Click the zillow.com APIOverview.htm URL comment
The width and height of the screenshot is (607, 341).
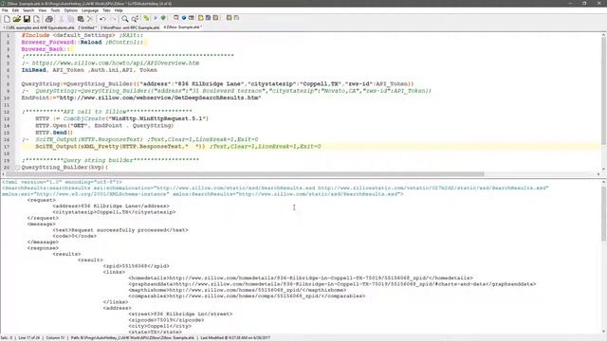[116, 63]
